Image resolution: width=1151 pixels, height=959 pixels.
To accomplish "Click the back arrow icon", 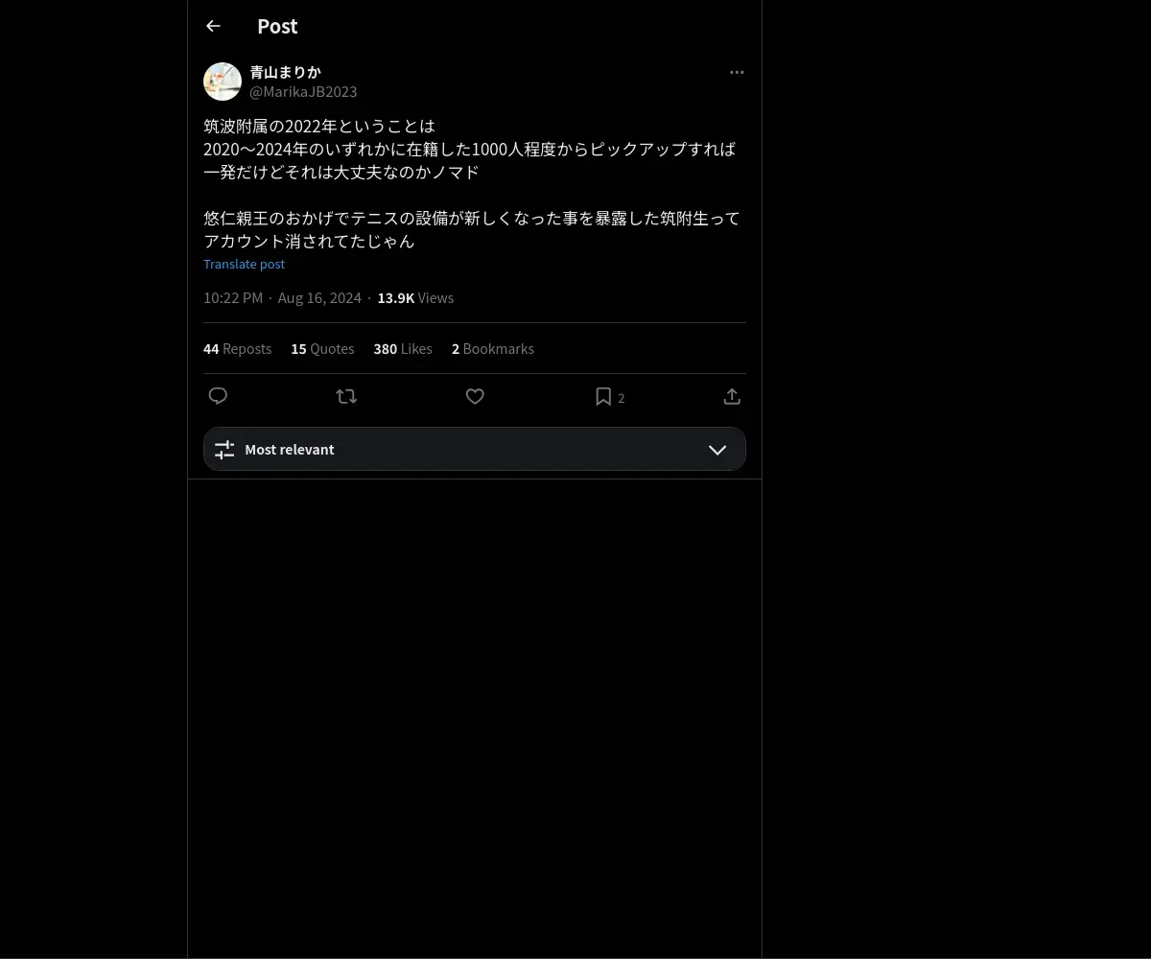I will [213, 27].
